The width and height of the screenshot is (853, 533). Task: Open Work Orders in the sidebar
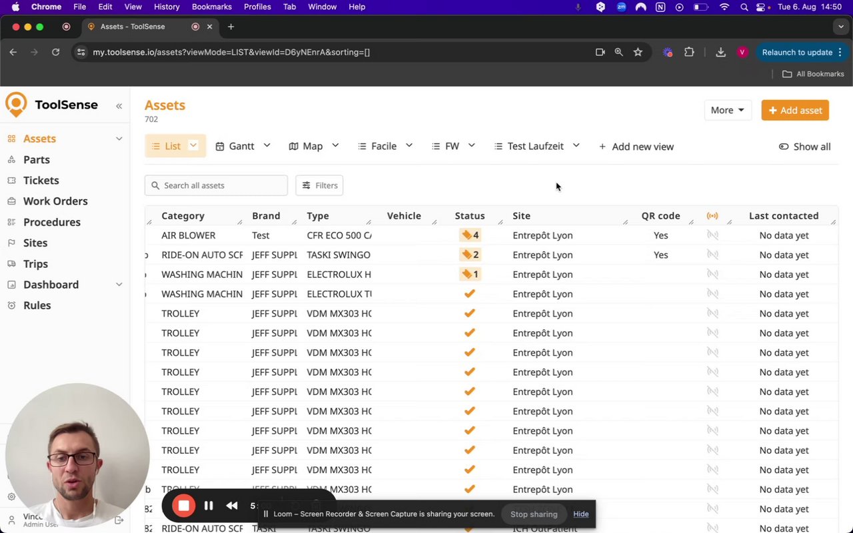tap(55, 201)
